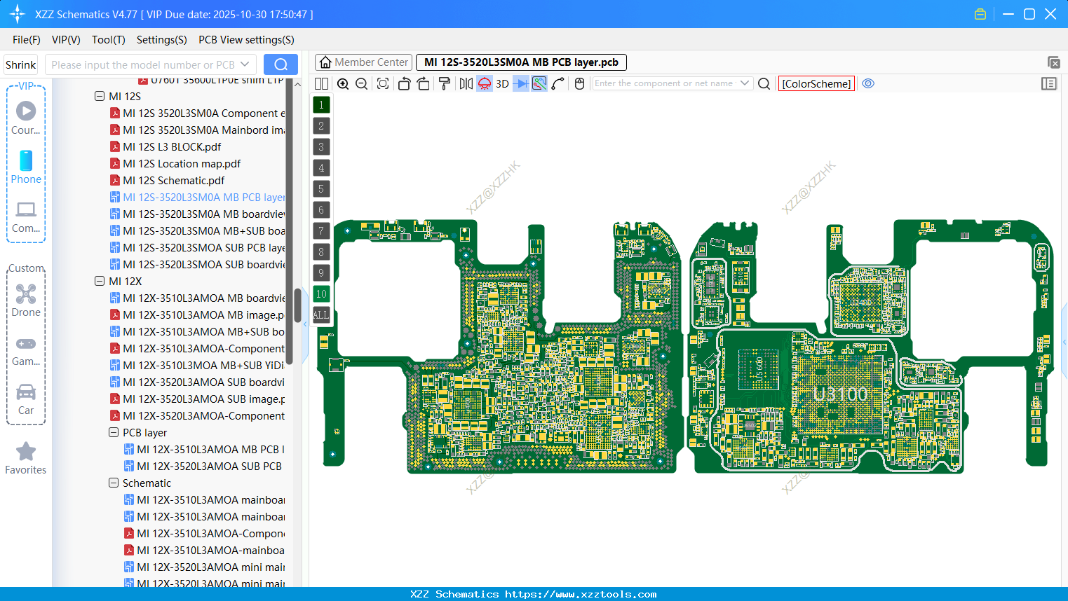
Task: Select the measurement curve tool
Action: 558,83
